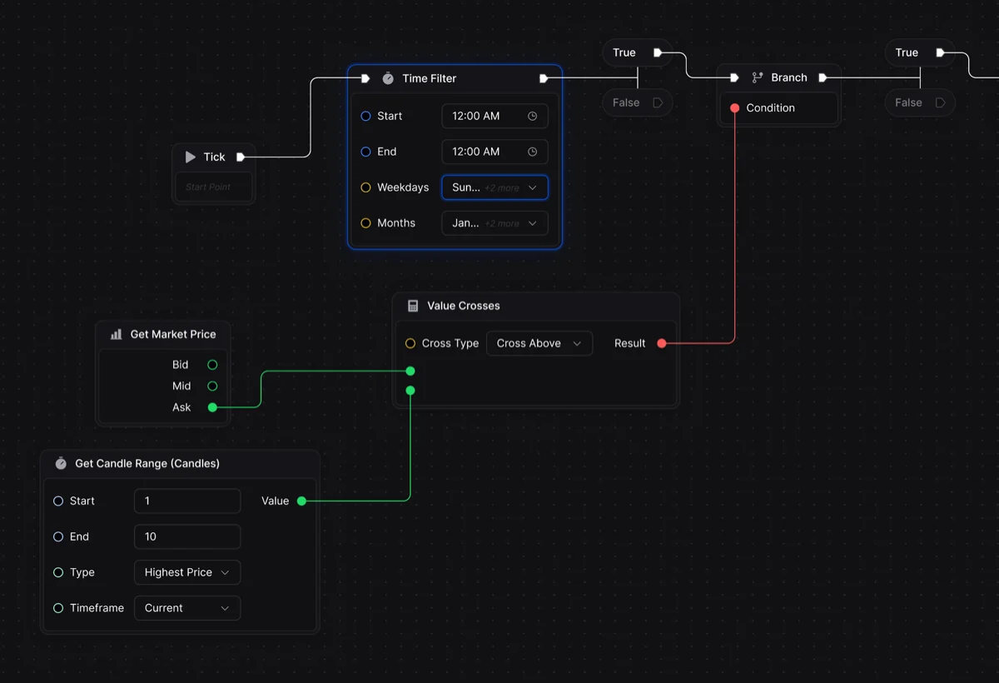Click the Branch node fork icon
The width and height of the screenshot is (999, 683).
(758, 77)
